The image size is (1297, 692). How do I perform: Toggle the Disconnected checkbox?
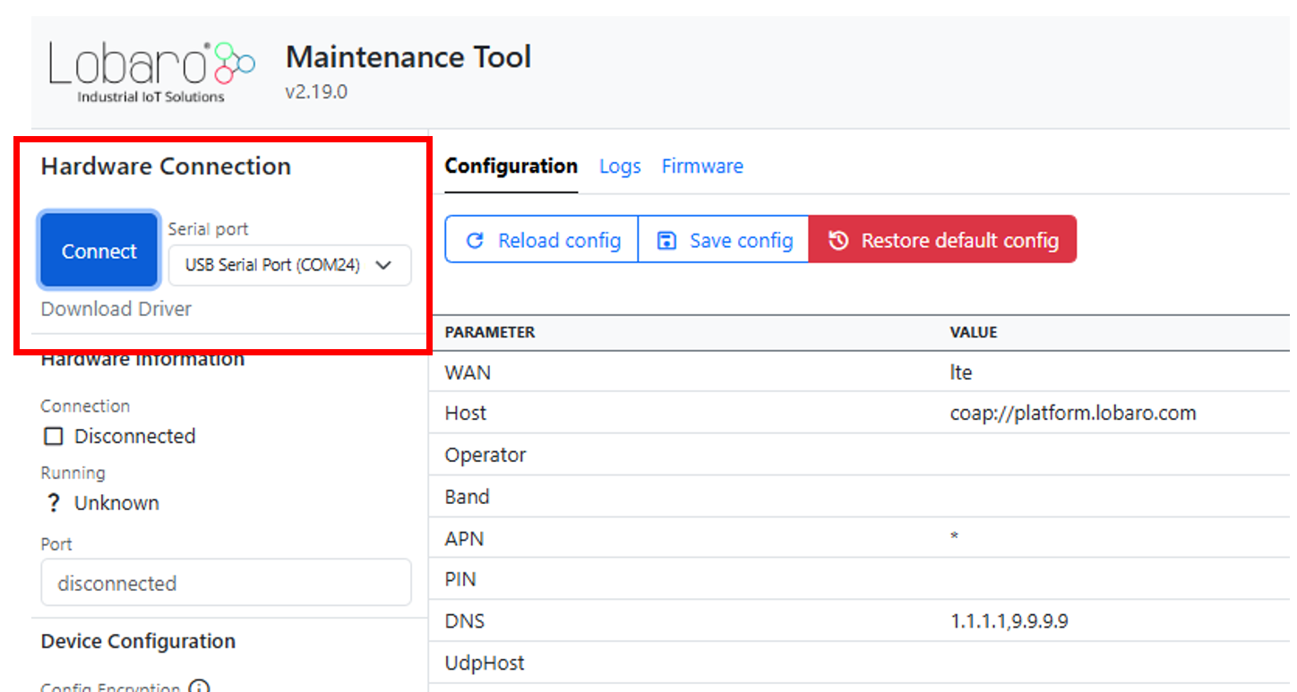coord(54,436)
